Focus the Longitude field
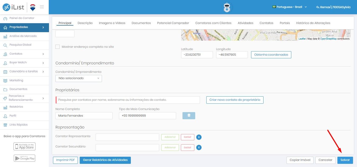This screenshot has height=167, width=357. pos(232,55)
